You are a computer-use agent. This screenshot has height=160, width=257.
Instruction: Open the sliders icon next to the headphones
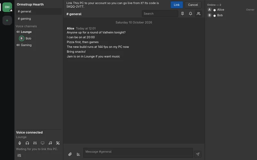[x=35, y=143]
